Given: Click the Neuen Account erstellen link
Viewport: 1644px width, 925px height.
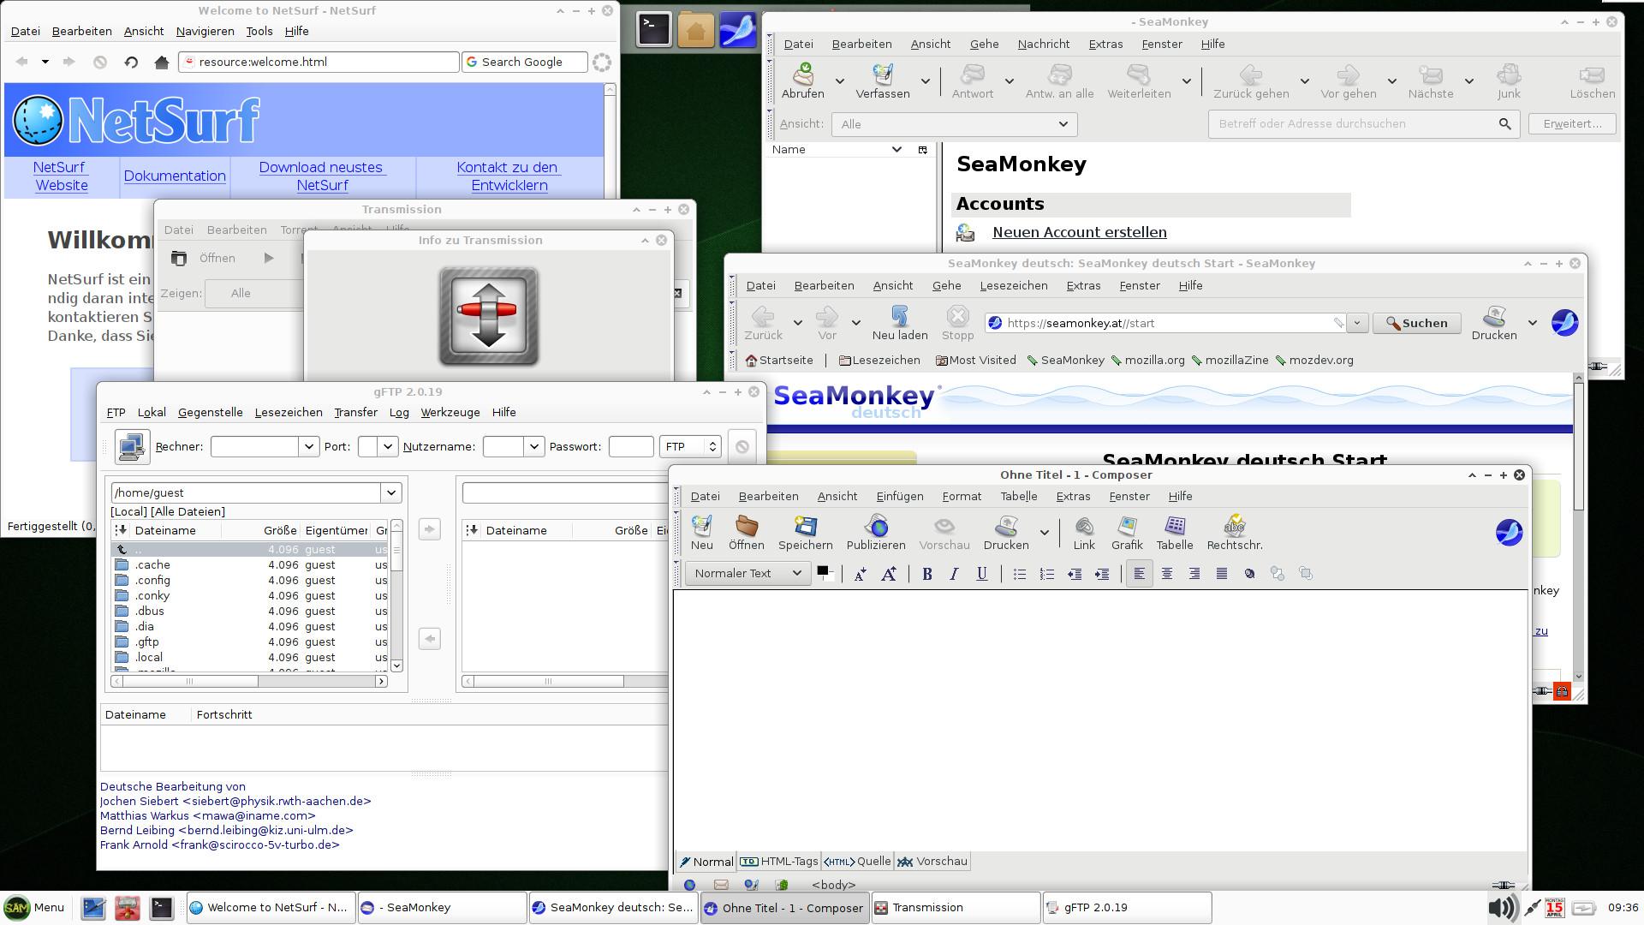Looking at the screenshot, I should [x=1079, y=232].
